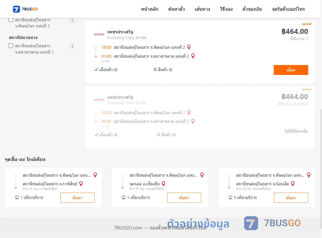Click ค้นหา button on ร้อยเอ็ด nearby card
322x238 pixels.
291,198
